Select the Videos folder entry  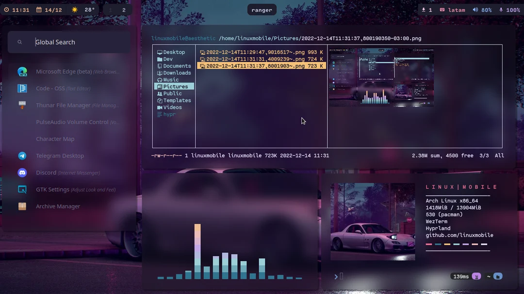[172, 107]
